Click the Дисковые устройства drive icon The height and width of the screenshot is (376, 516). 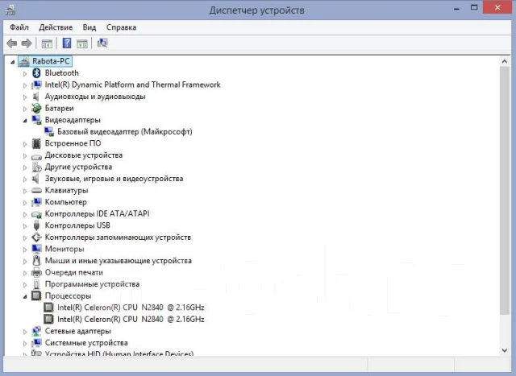tap(36, 156)
